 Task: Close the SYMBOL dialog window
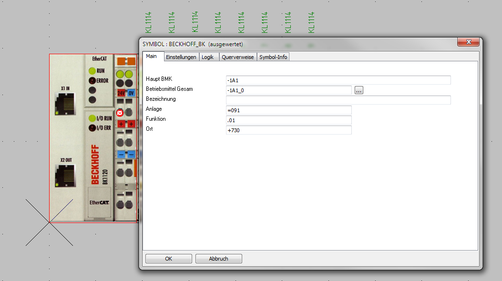(x=468, y=42)
